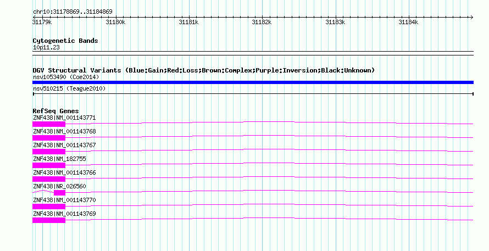489x251 pixels.
Task: Click the magenta exon of NM_001143771
Action: 49,124
